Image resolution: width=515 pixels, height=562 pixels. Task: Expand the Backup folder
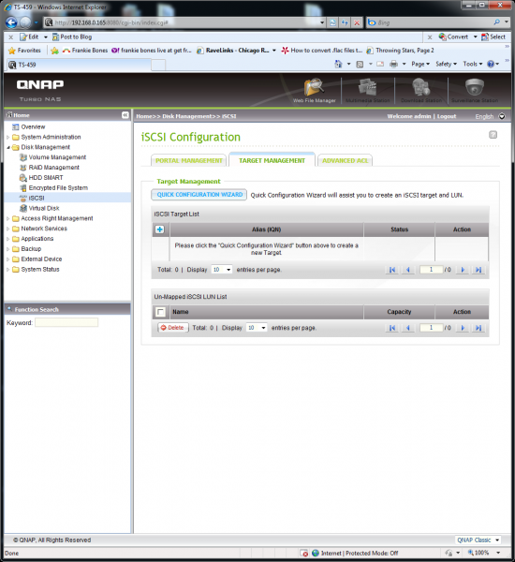pyautogui.click(x=7, y=249)
